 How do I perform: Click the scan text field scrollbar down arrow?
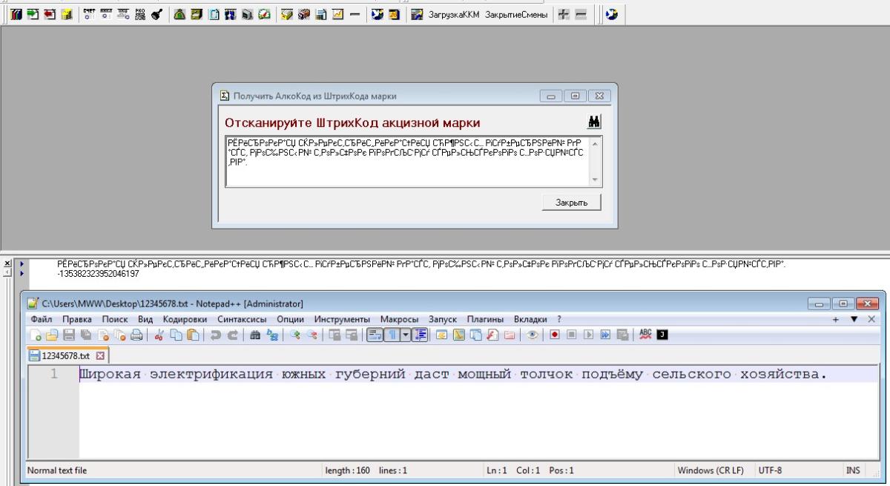point(595,180)
